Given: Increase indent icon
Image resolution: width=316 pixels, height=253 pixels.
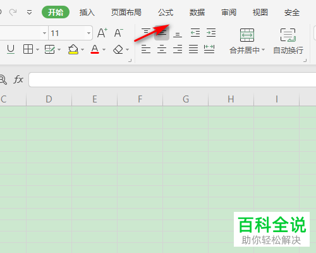Looking at the screenshot, I should (x=211, y=33).
